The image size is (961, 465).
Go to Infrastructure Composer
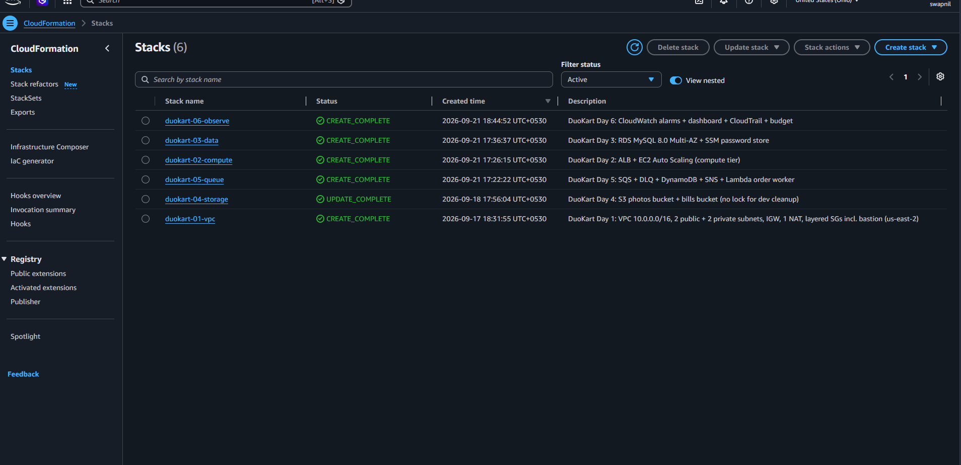[49, 147]
